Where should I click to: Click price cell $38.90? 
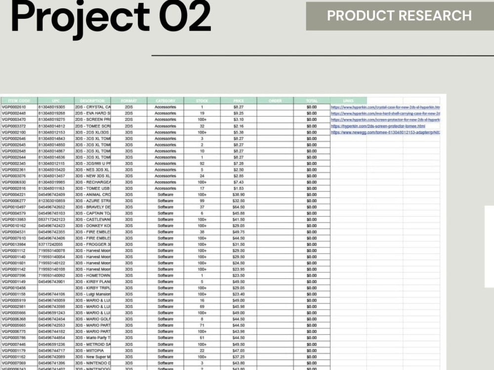pos(239,195)
